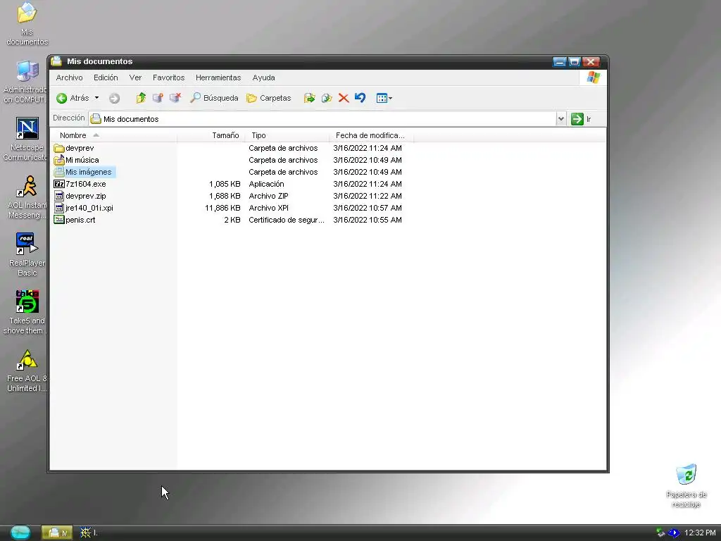Viewport: 721px width, 541px height.
Task: Maximize the Mis documentos window
Action: coord(575,62)
